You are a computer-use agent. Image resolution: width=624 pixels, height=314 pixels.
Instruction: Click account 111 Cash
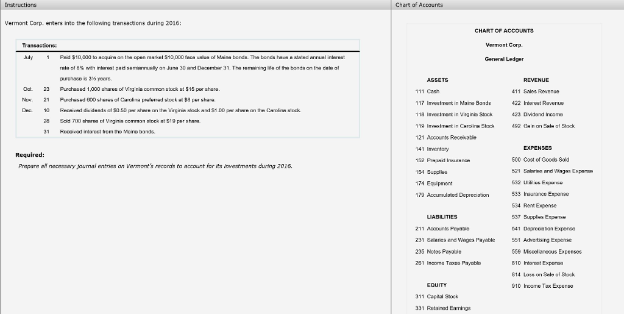click(427, 91)
